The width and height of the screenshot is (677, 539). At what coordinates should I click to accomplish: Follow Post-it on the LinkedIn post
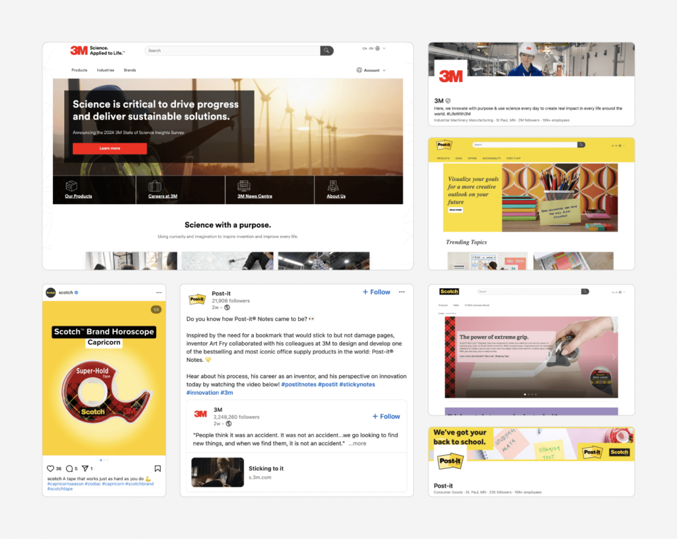pyautogui.click(x=376, y=292)
